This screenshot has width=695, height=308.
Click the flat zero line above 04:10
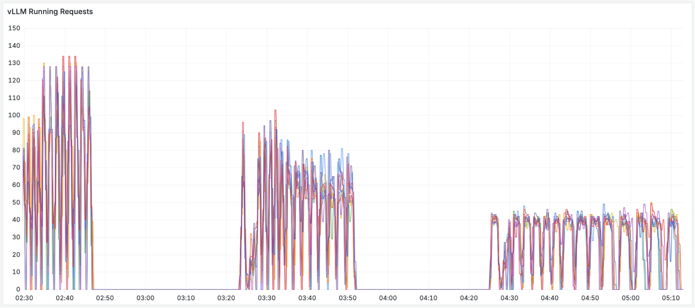pos(428,289)
